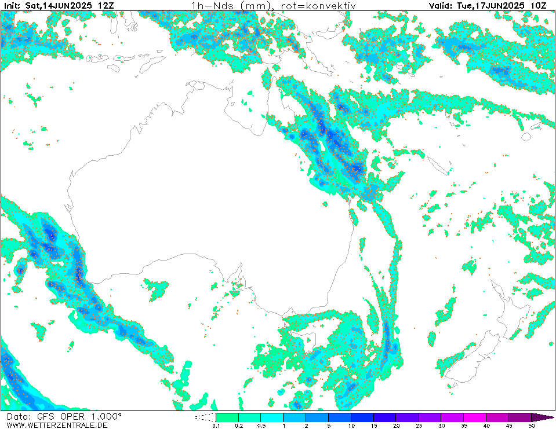Viewport: 556px width, 429px height.
Task: Select the 40–45 mm legend swatch
Action: click(497, 417)
